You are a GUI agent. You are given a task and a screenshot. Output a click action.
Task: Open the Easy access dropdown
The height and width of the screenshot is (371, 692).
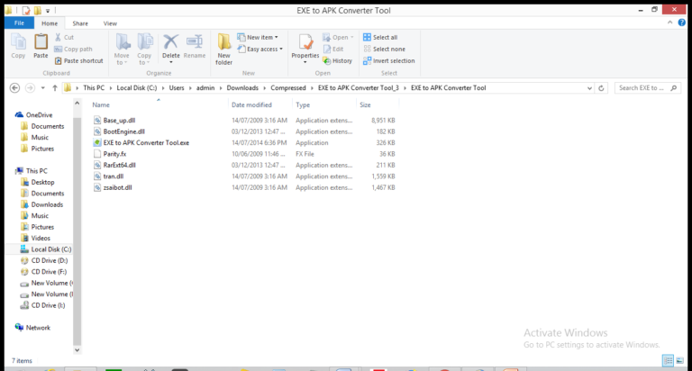259,49
